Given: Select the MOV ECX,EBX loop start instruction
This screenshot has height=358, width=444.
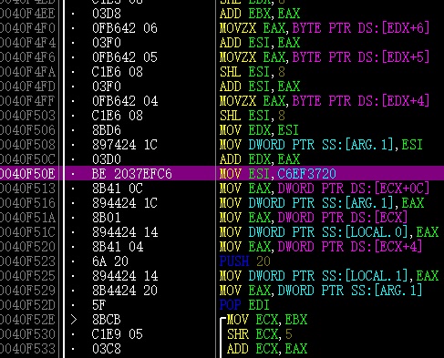Looking at the screenshot, I should click(267, 320).
